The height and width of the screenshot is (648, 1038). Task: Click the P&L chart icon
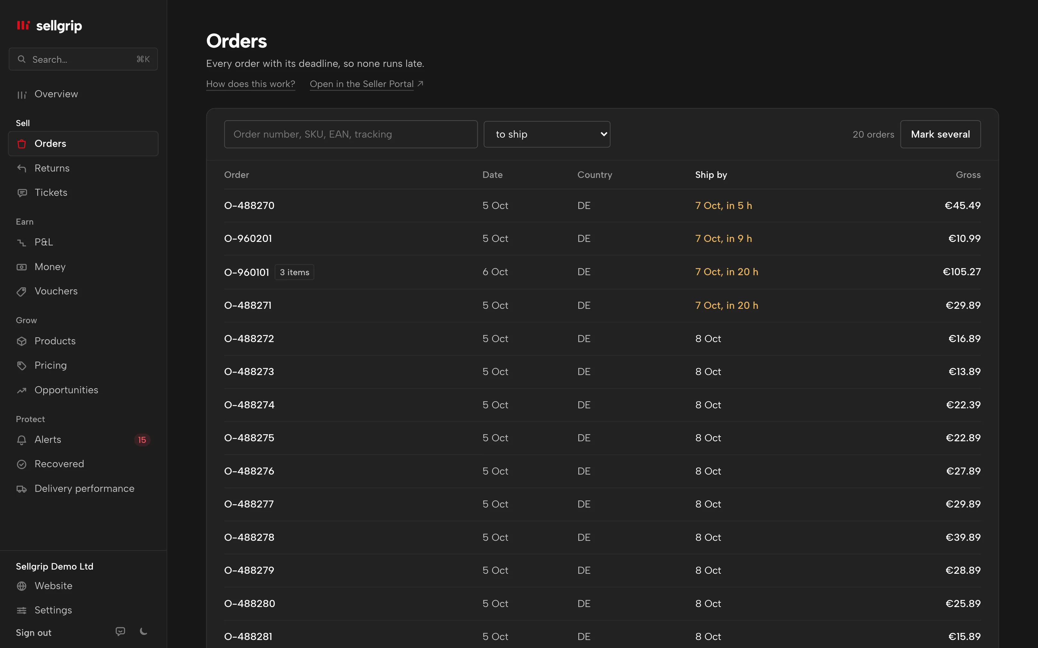[21, 243]
